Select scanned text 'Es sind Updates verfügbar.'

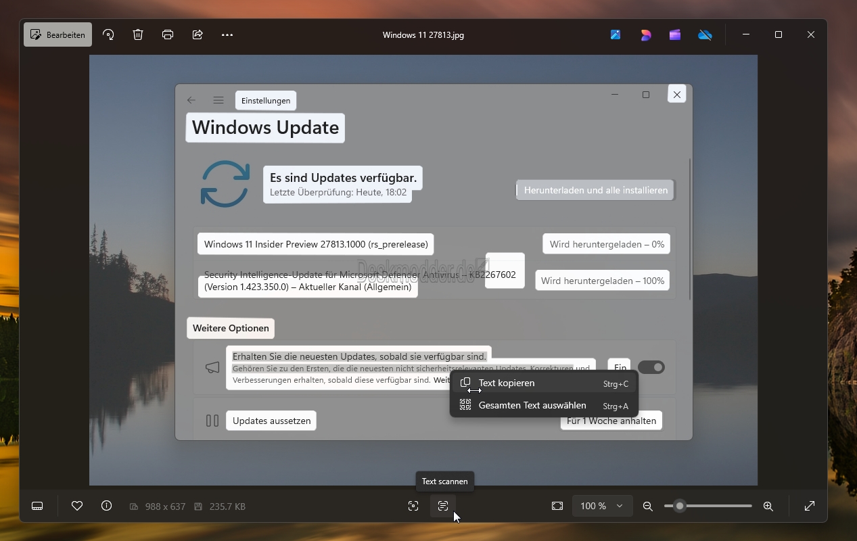pos(343,178)
